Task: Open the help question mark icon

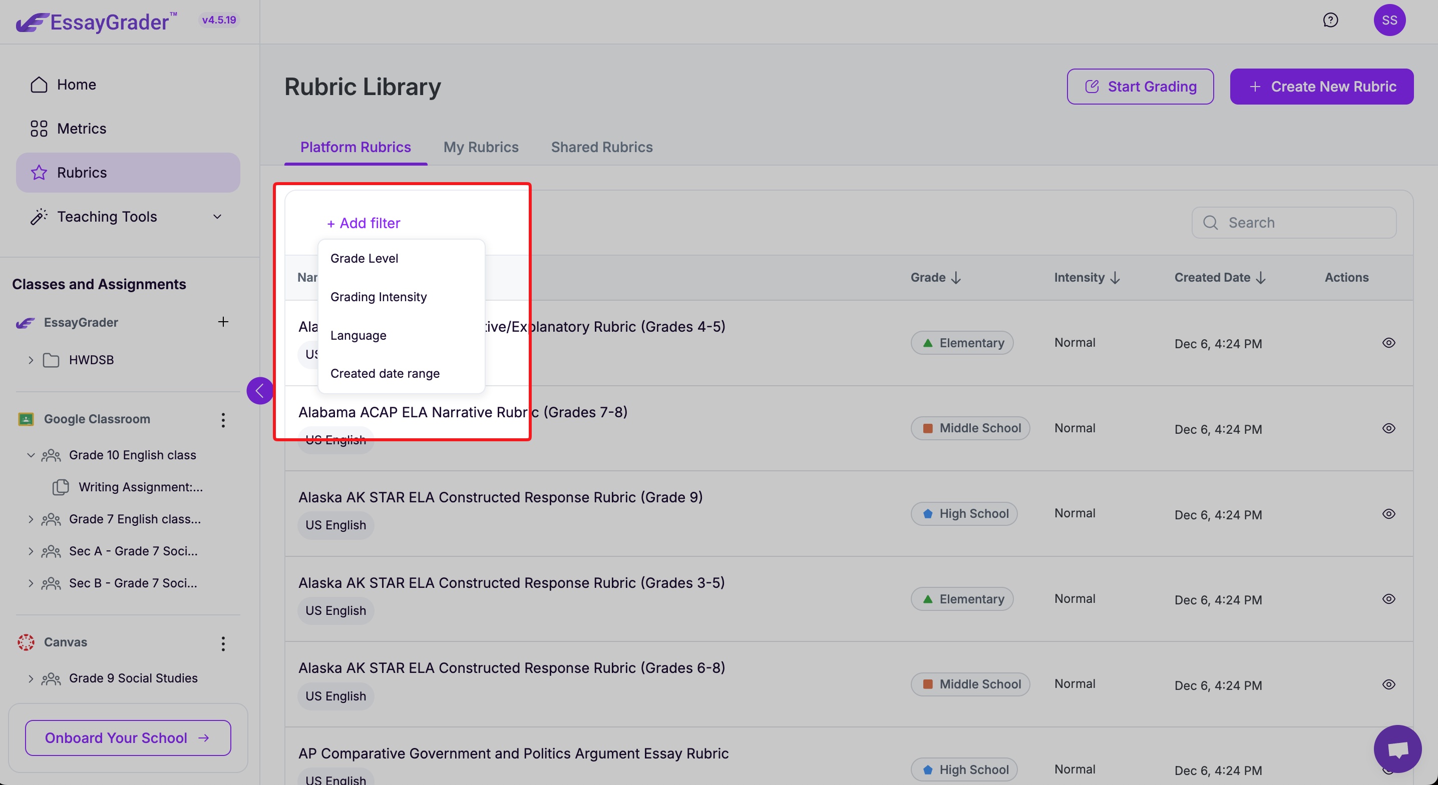Action: click(1330, 20)
